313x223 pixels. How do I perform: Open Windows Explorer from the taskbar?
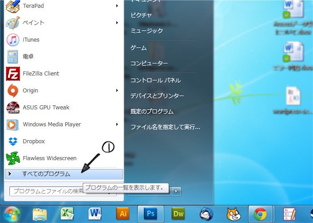(39, 214)
